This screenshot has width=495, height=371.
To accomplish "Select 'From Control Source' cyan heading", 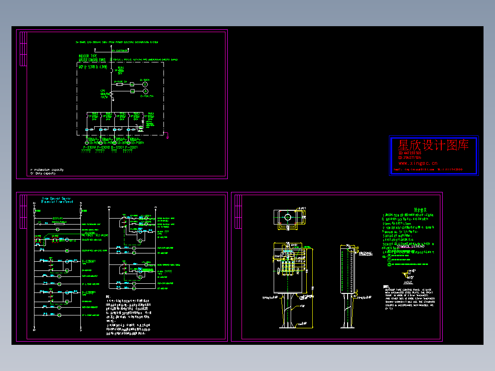I will click(56, 199).
